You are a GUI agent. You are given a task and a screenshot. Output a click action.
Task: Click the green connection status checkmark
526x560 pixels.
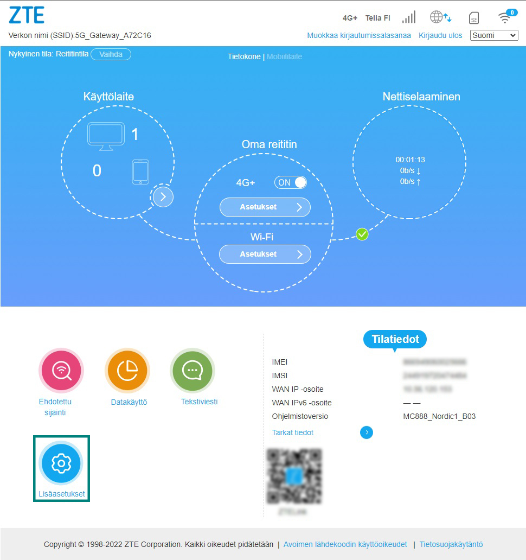[362, 234]
